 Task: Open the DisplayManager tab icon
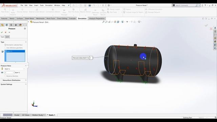[20, 25]
